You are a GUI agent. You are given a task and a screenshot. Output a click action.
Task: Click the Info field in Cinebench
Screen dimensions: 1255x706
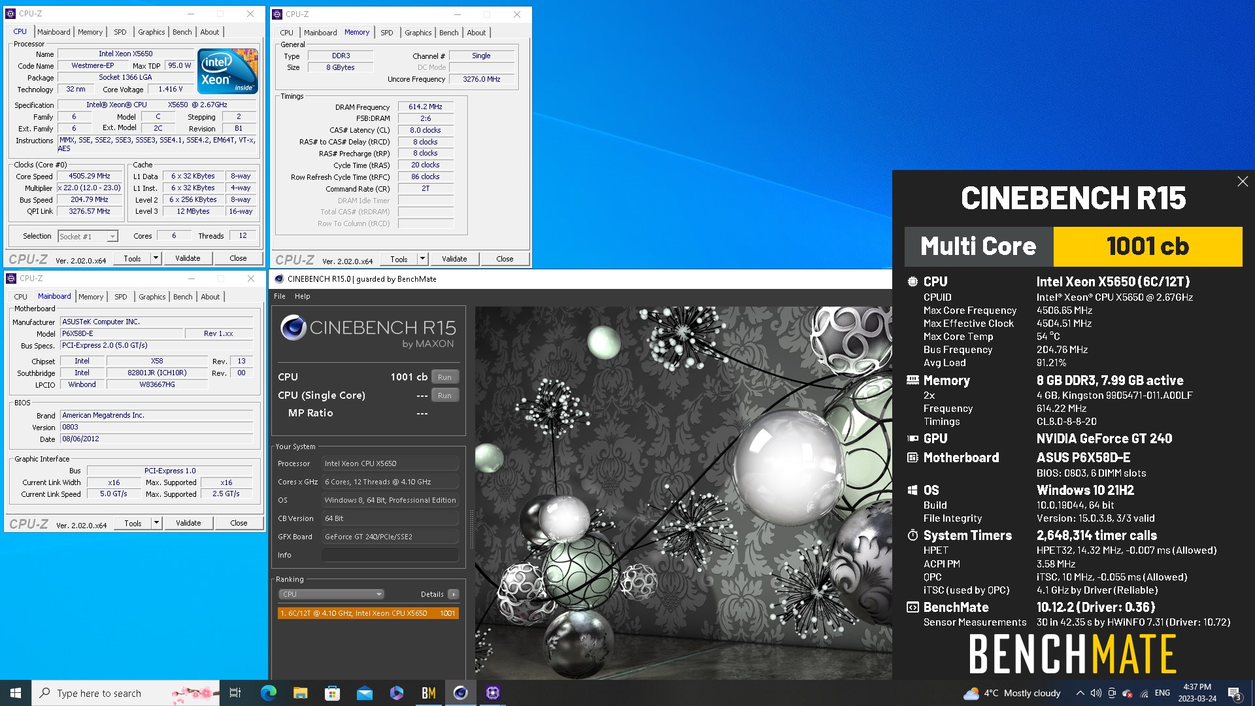[390, 555]
